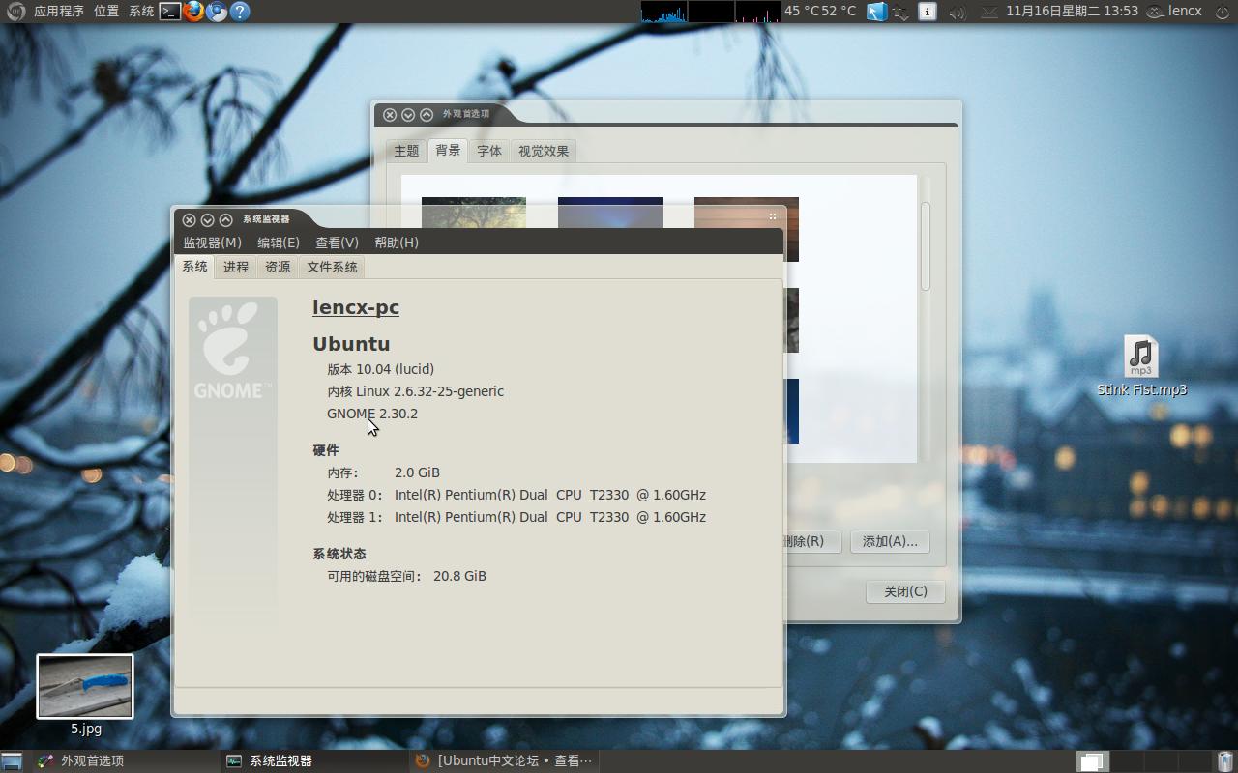Close the 系统监视器 System Monitor window
Image resolution: width=1238 pixels, height=773 pixels.
click(x=189, y=220)
